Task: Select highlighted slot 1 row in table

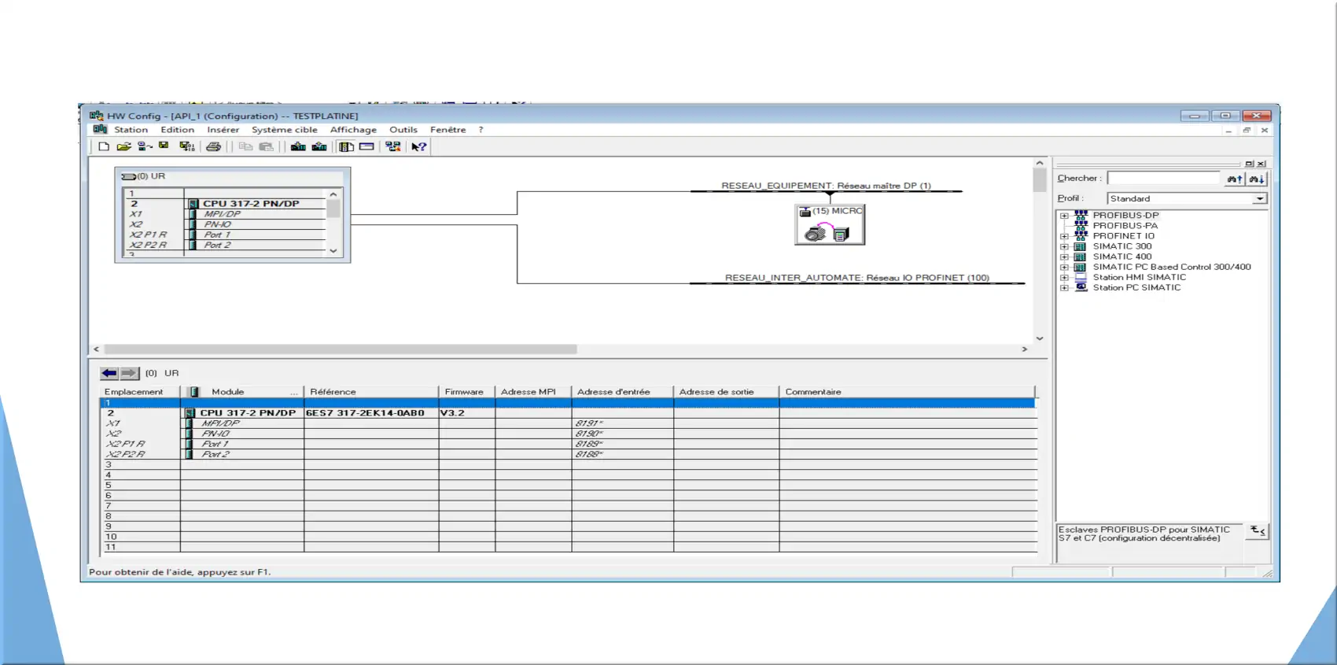Action: click(x=568, y=403)
